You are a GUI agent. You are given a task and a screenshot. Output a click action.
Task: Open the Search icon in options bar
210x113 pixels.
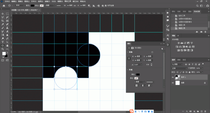[x=197, y=6]
